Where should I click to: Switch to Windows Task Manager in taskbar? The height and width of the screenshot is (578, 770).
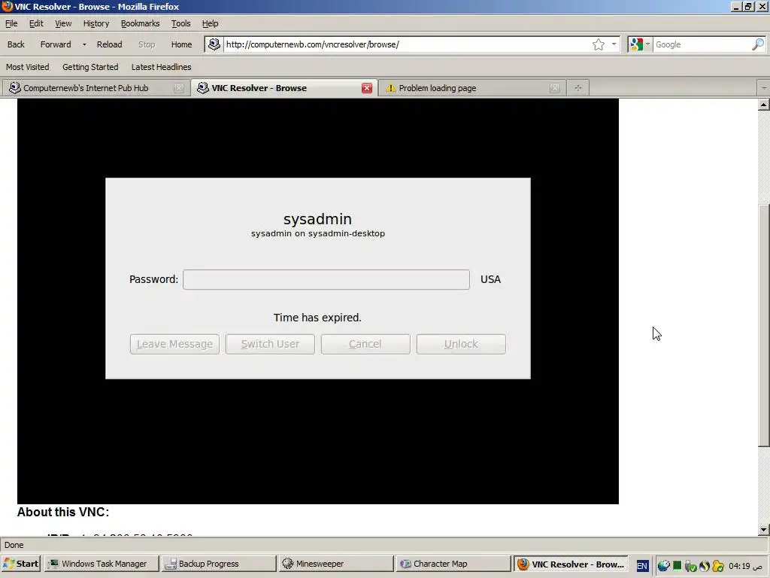(102, 564)
